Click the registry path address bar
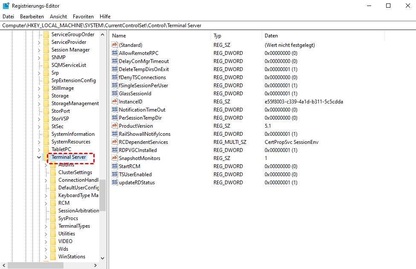This screenshot has height=269, width=416. tap(208, 26)
